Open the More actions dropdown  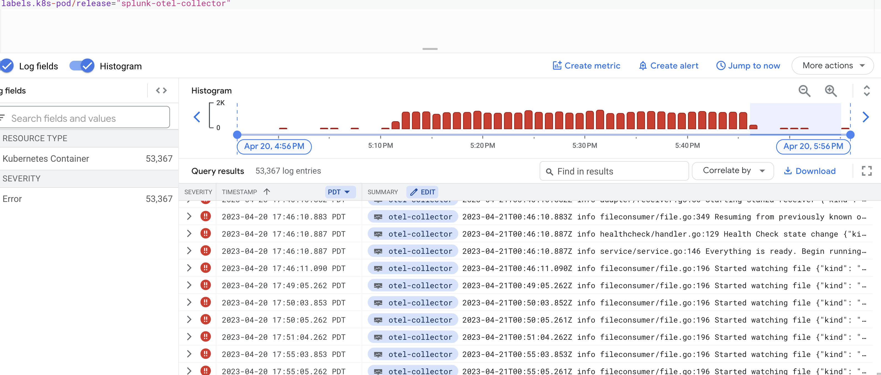point(832,65)
